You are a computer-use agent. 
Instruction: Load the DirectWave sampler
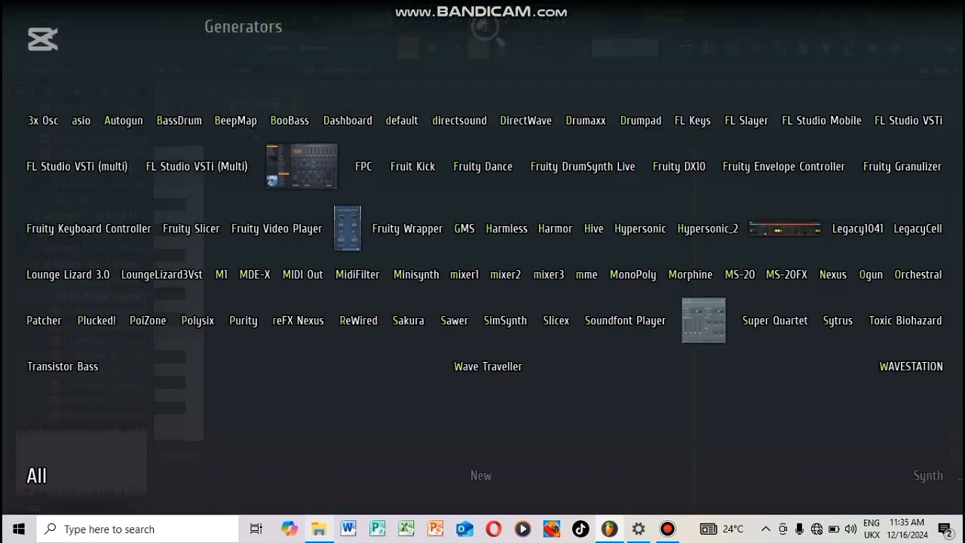click(x=525, y=121)
